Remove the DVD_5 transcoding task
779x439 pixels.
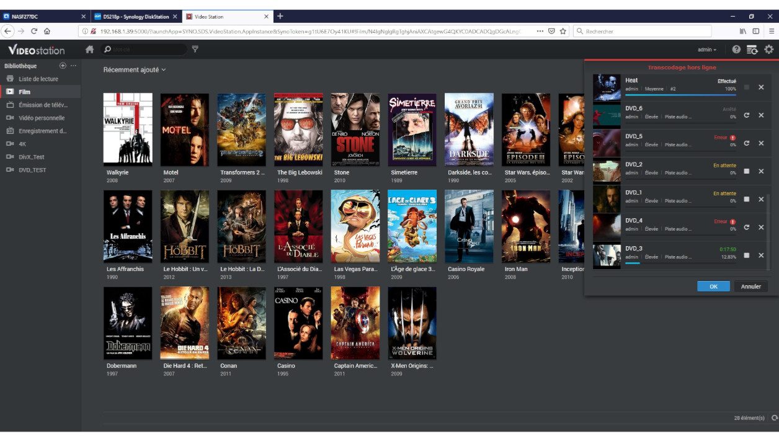click(x=761, y=143)
